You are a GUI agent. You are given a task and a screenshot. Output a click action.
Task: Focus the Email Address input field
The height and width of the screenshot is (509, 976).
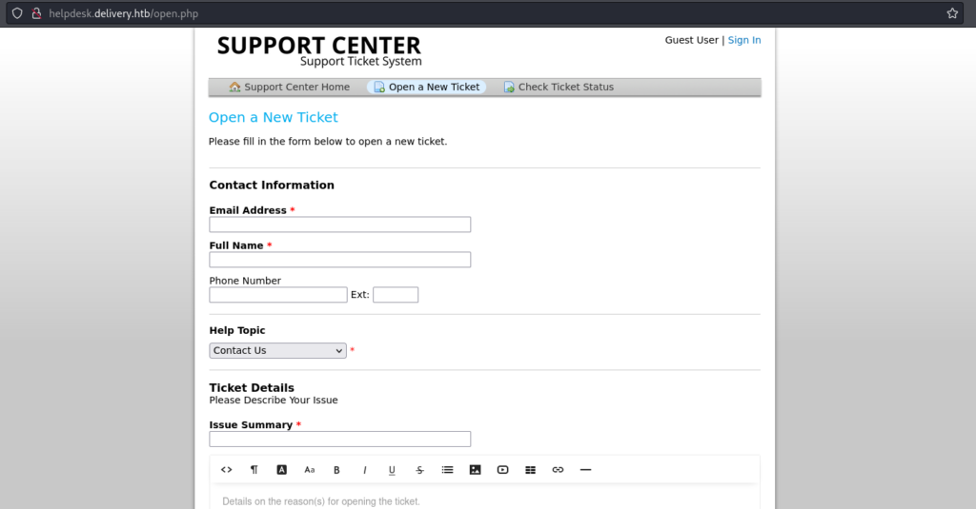(339, 225)
